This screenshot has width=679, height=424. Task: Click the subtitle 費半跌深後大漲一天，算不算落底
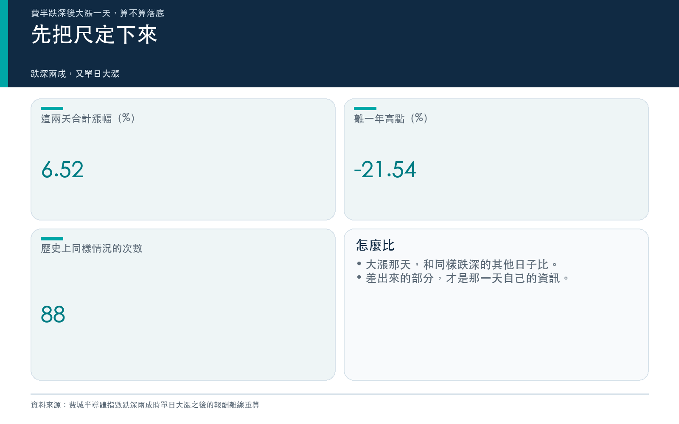click(x=98, y=13)
